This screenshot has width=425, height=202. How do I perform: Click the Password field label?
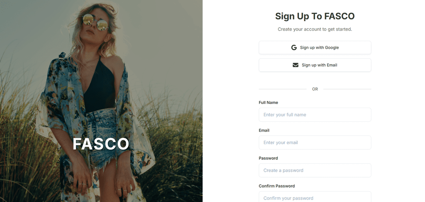pyautogui.click(x=269, y=158)
